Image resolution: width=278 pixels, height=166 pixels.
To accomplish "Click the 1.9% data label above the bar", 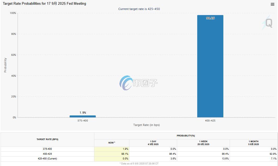I will pos(83,113).
